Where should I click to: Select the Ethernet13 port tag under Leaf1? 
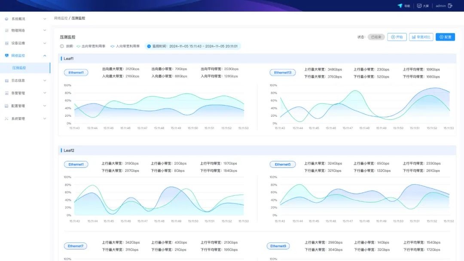[x=282, y=73]
